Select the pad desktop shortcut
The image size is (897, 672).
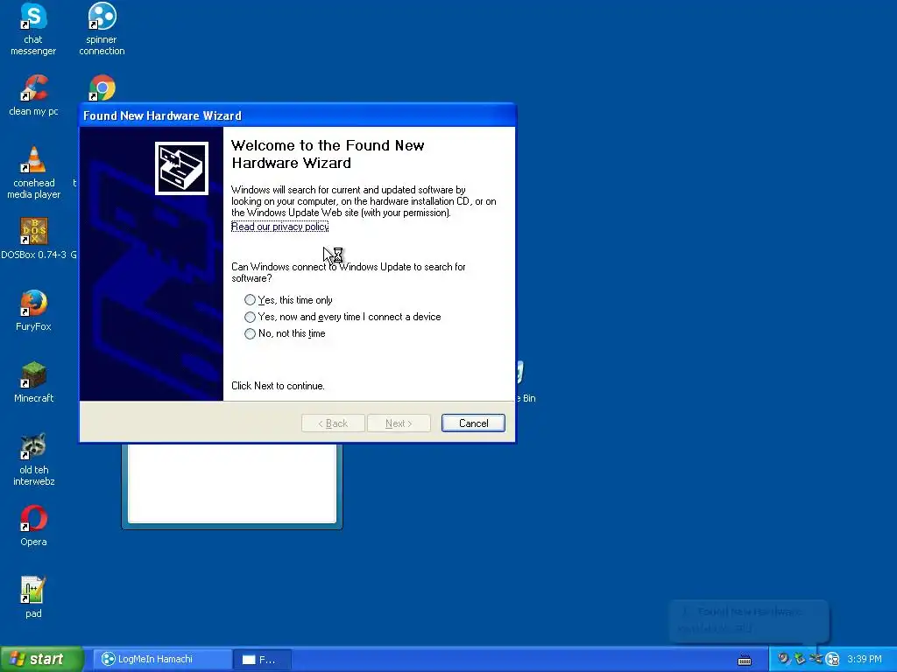coord(33,597)
